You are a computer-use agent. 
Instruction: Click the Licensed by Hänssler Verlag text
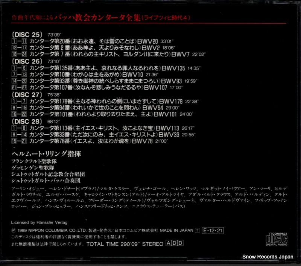tap(40, 222)
